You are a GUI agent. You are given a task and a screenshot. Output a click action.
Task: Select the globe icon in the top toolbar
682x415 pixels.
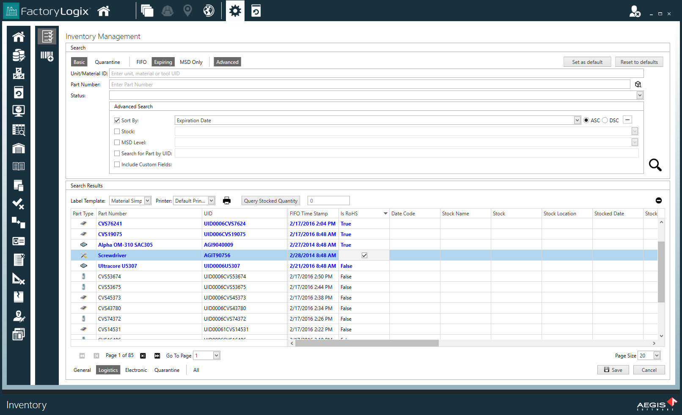(208, 11)
